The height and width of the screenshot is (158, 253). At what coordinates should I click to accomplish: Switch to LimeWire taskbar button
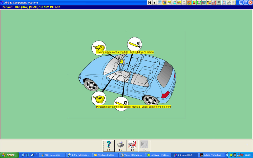tap(158, 155)
